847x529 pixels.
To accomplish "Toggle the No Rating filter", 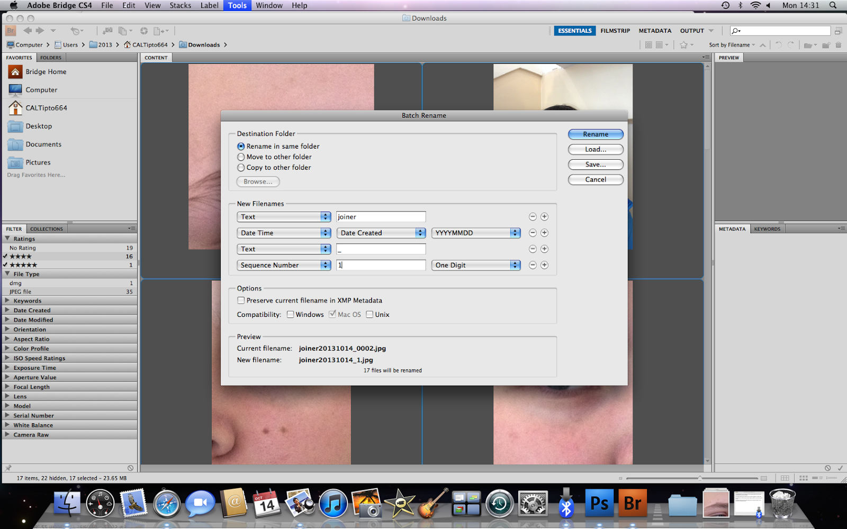I will [69, 248].
